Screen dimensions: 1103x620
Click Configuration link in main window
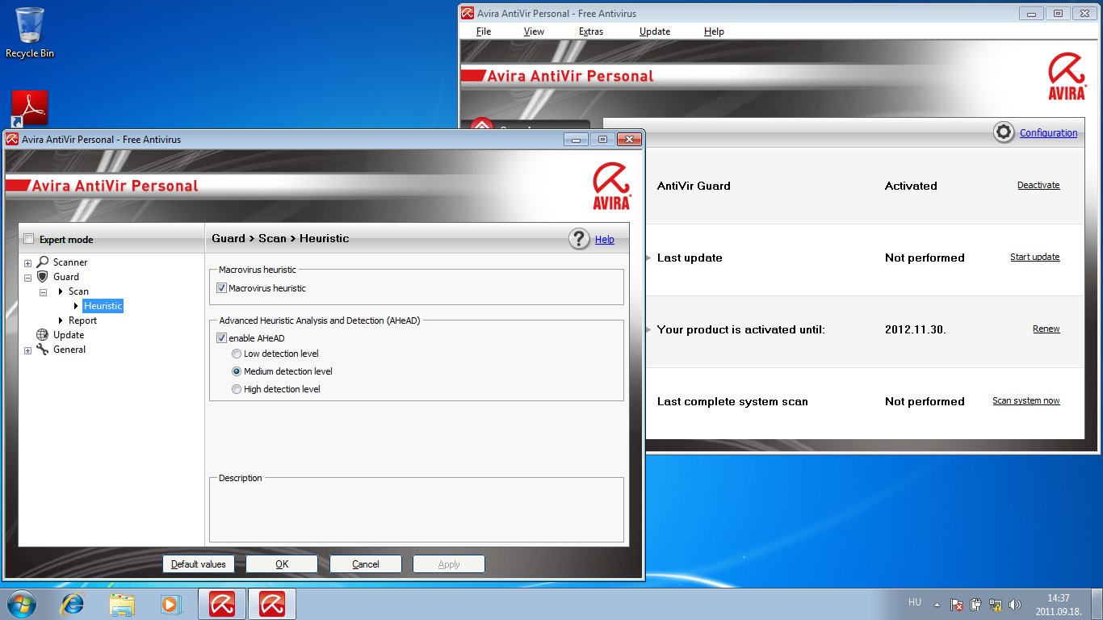click(1048, 132)
